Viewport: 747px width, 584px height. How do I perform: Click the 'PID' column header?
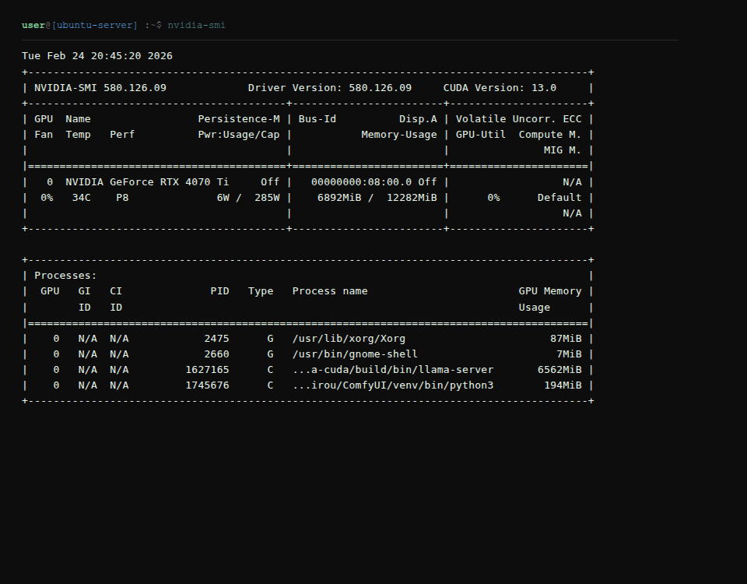pos(219,291)
